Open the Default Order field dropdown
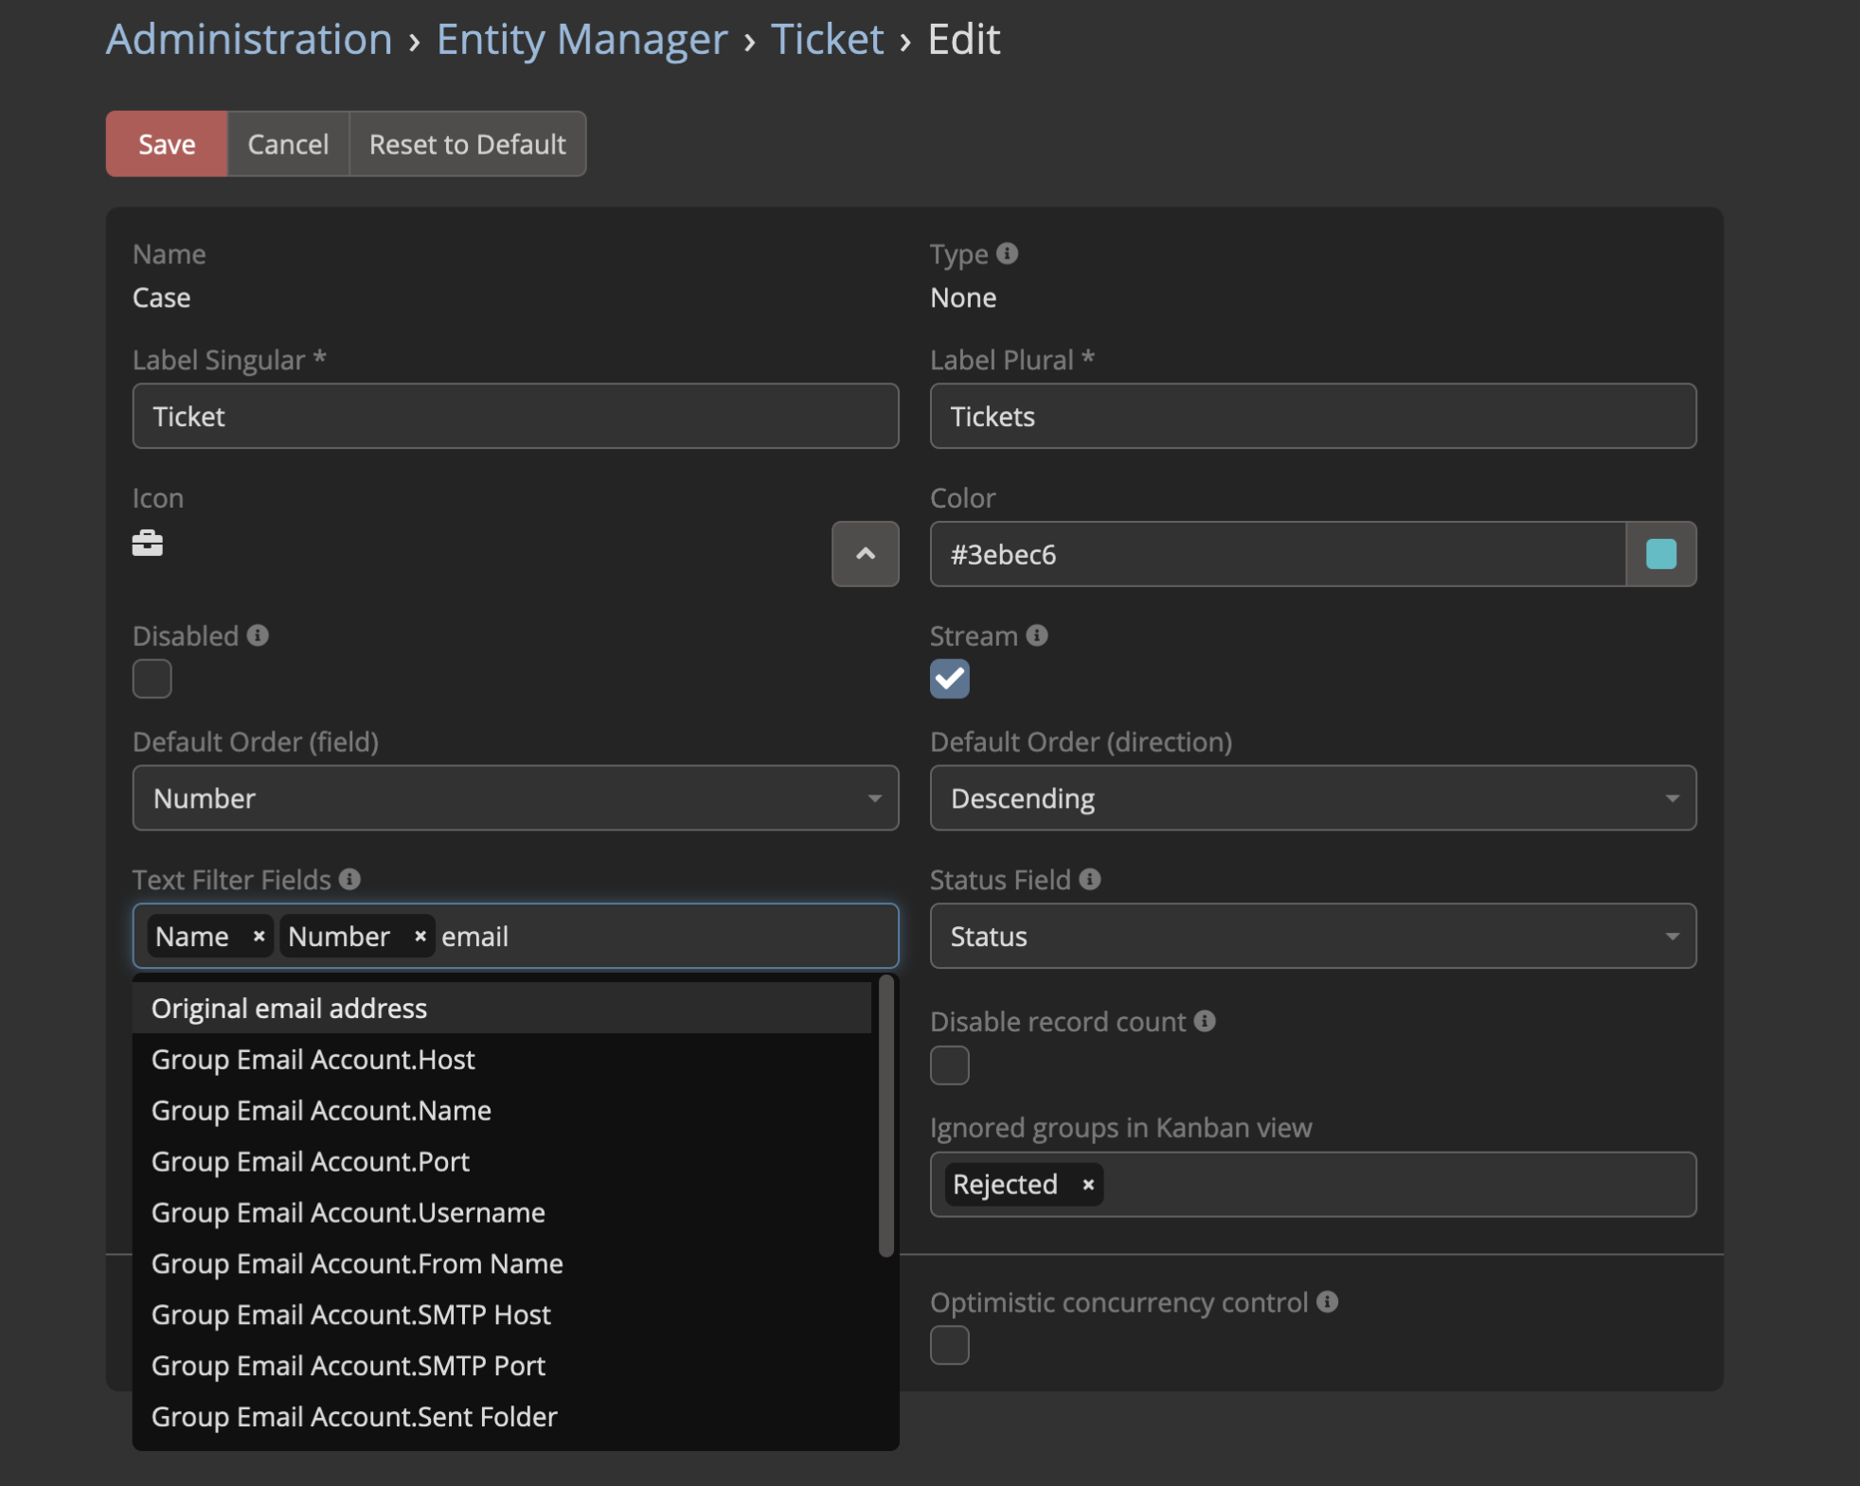This screenshot has height=1486, width=1860. (x=515, y=798)
